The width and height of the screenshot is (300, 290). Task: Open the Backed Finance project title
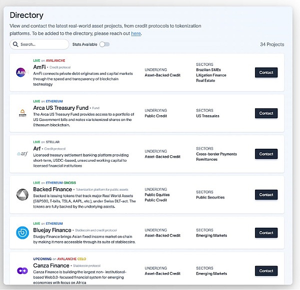click(52, 189)
